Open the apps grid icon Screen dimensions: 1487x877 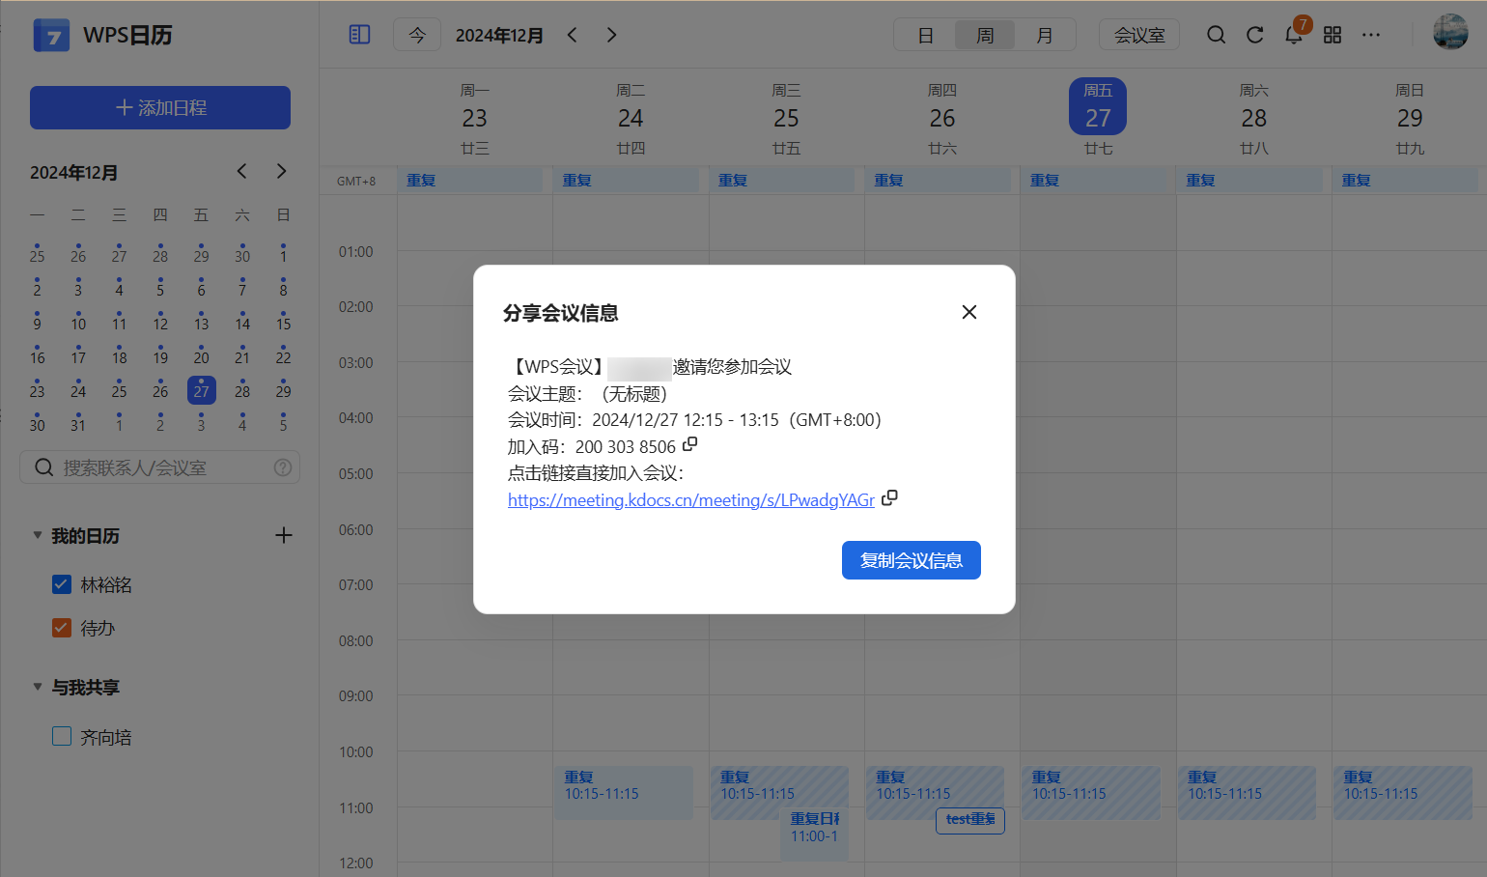1333,35
